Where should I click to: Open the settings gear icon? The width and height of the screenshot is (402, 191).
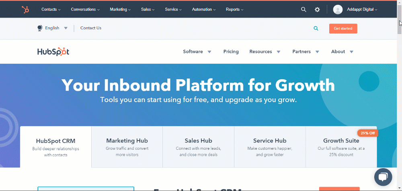click(x=318, y=10)
